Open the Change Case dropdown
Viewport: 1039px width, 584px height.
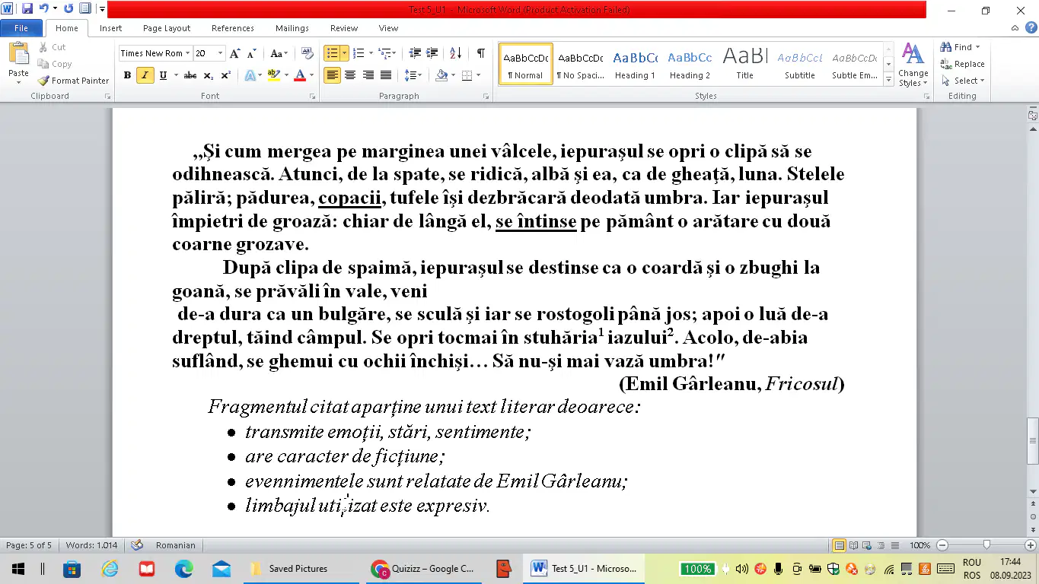(279, 53)
